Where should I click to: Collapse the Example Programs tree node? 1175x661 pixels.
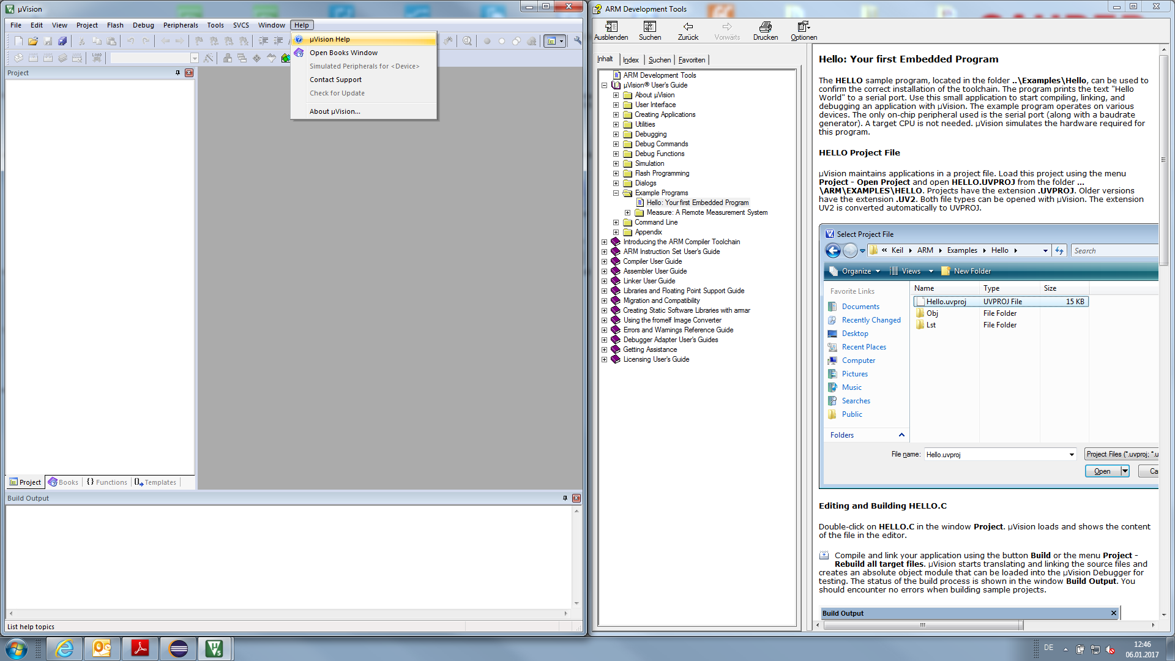(x=616, y=193)
